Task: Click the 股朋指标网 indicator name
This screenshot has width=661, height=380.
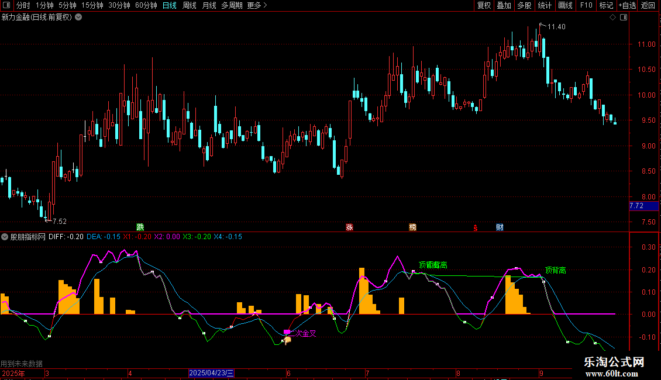Action: (x=28, y=237)
